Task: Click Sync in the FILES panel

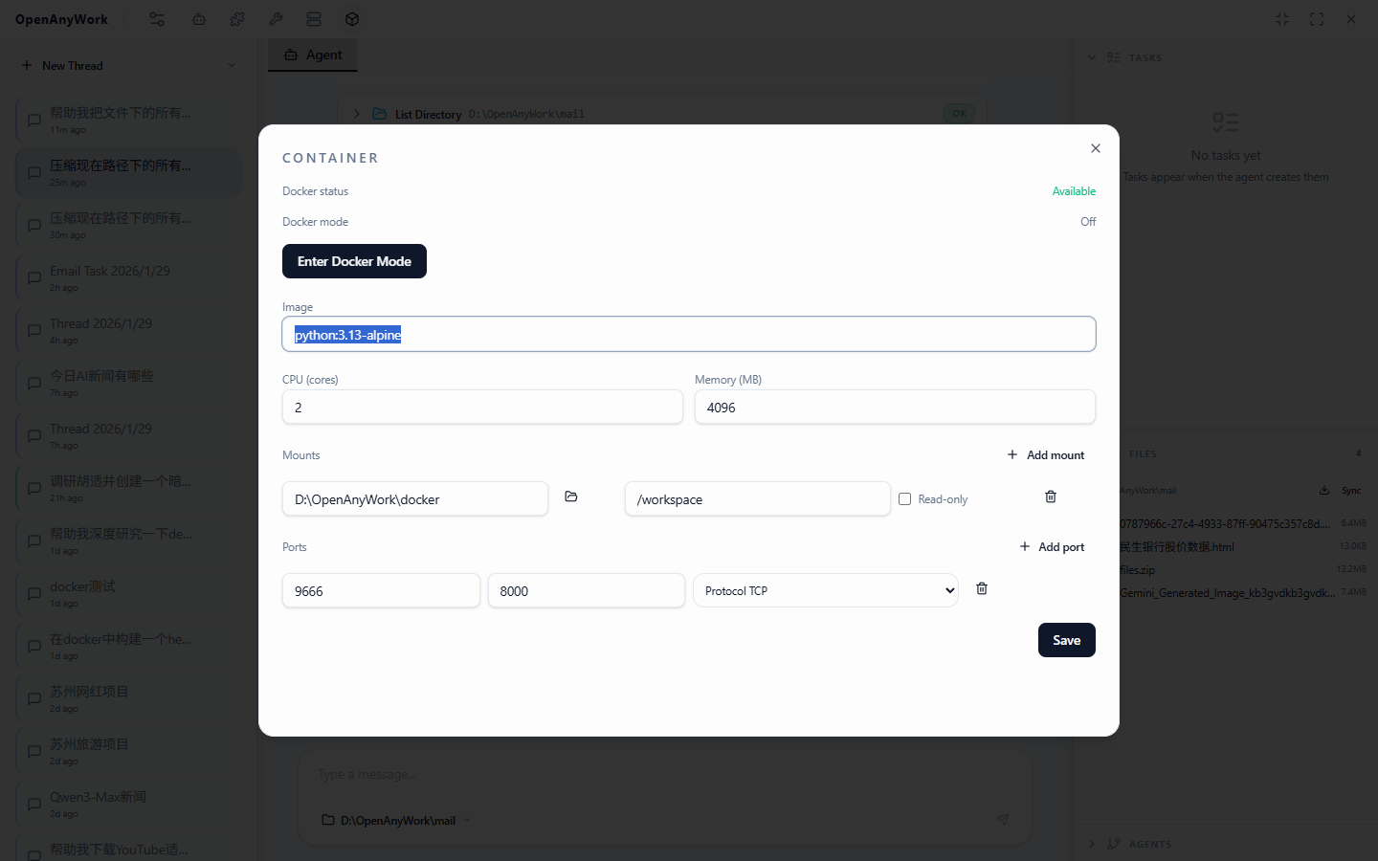Action: pyautogui.click(x=1349, y=490)
